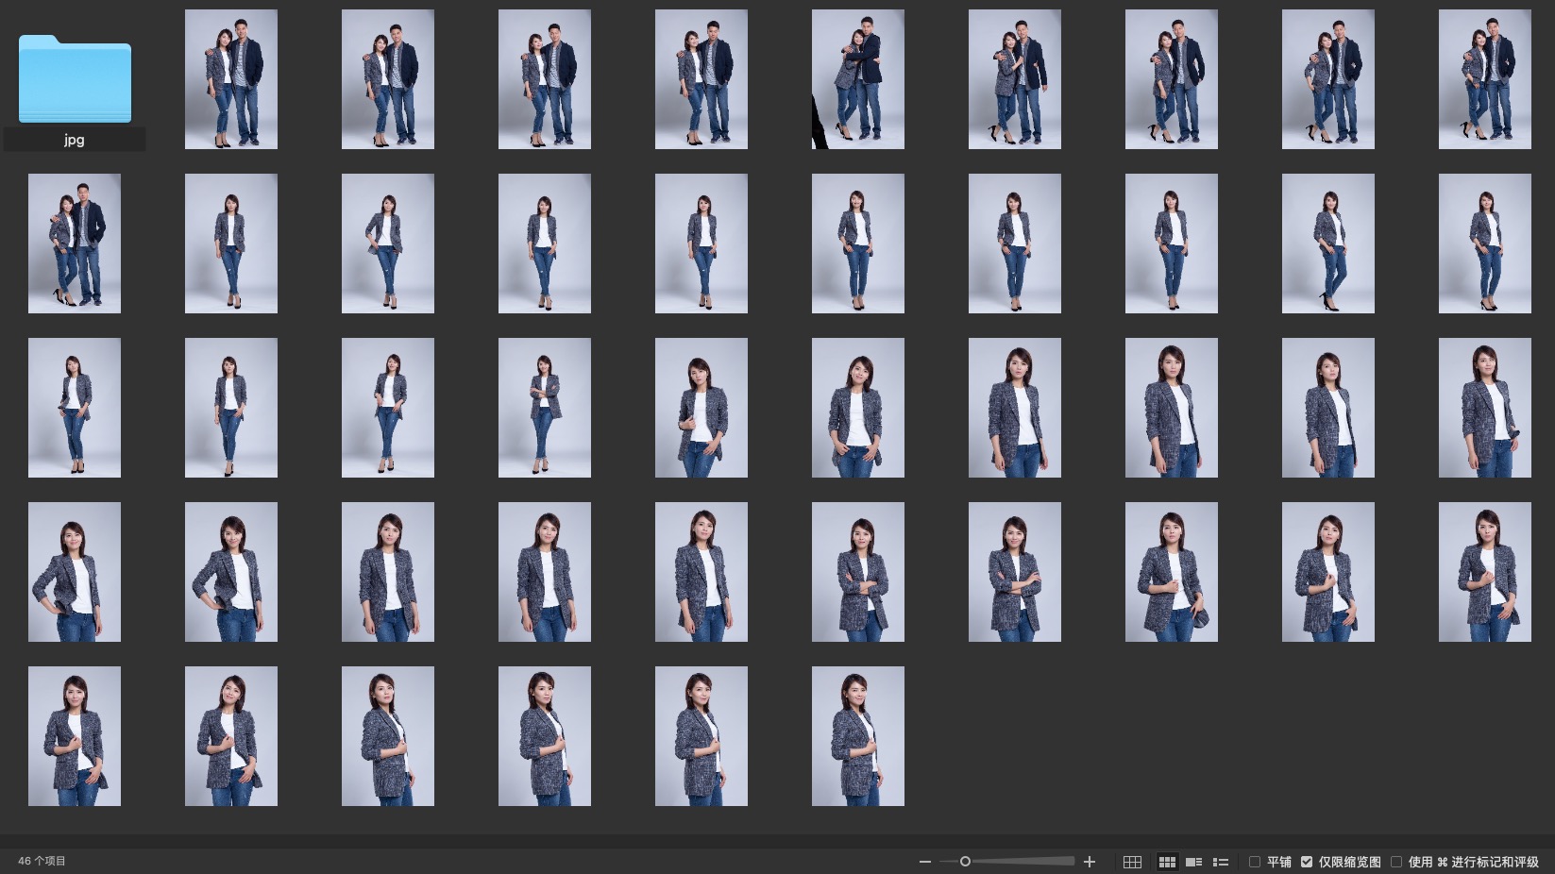Select the first photo in the bottom row

(x=75, y=736)
